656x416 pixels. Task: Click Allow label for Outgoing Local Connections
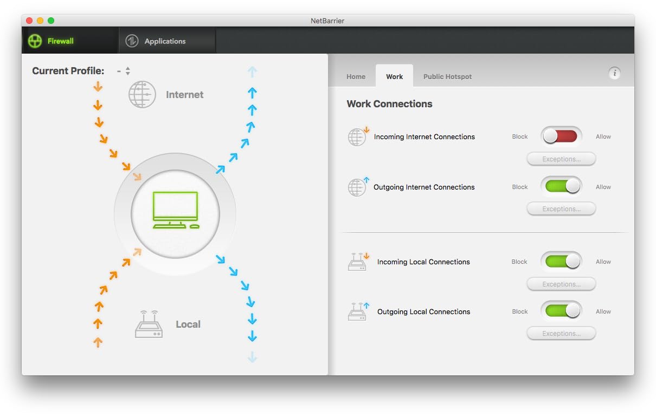(x=603, y=311)
